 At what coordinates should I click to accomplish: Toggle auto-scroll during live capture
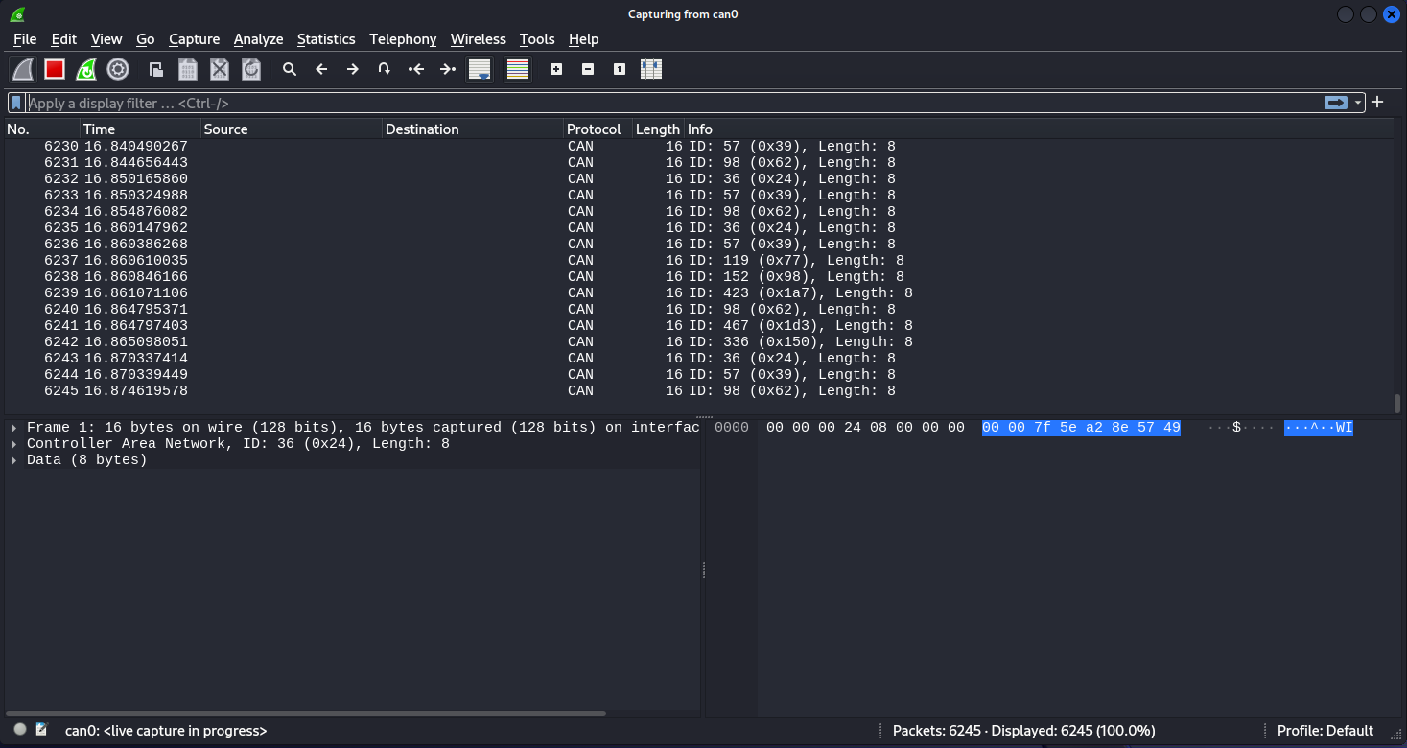coord(480,69)
